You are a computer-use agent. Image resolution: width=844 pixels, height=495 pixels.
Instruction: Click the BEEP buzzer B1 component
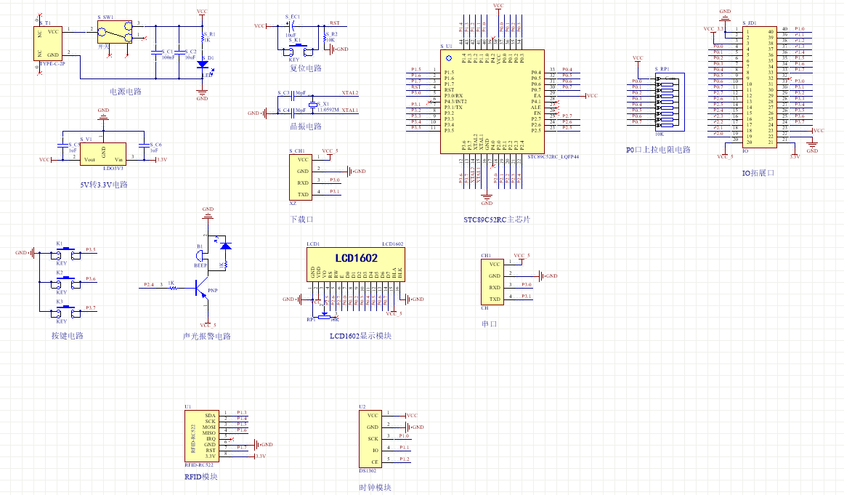[x=200, y=256]
